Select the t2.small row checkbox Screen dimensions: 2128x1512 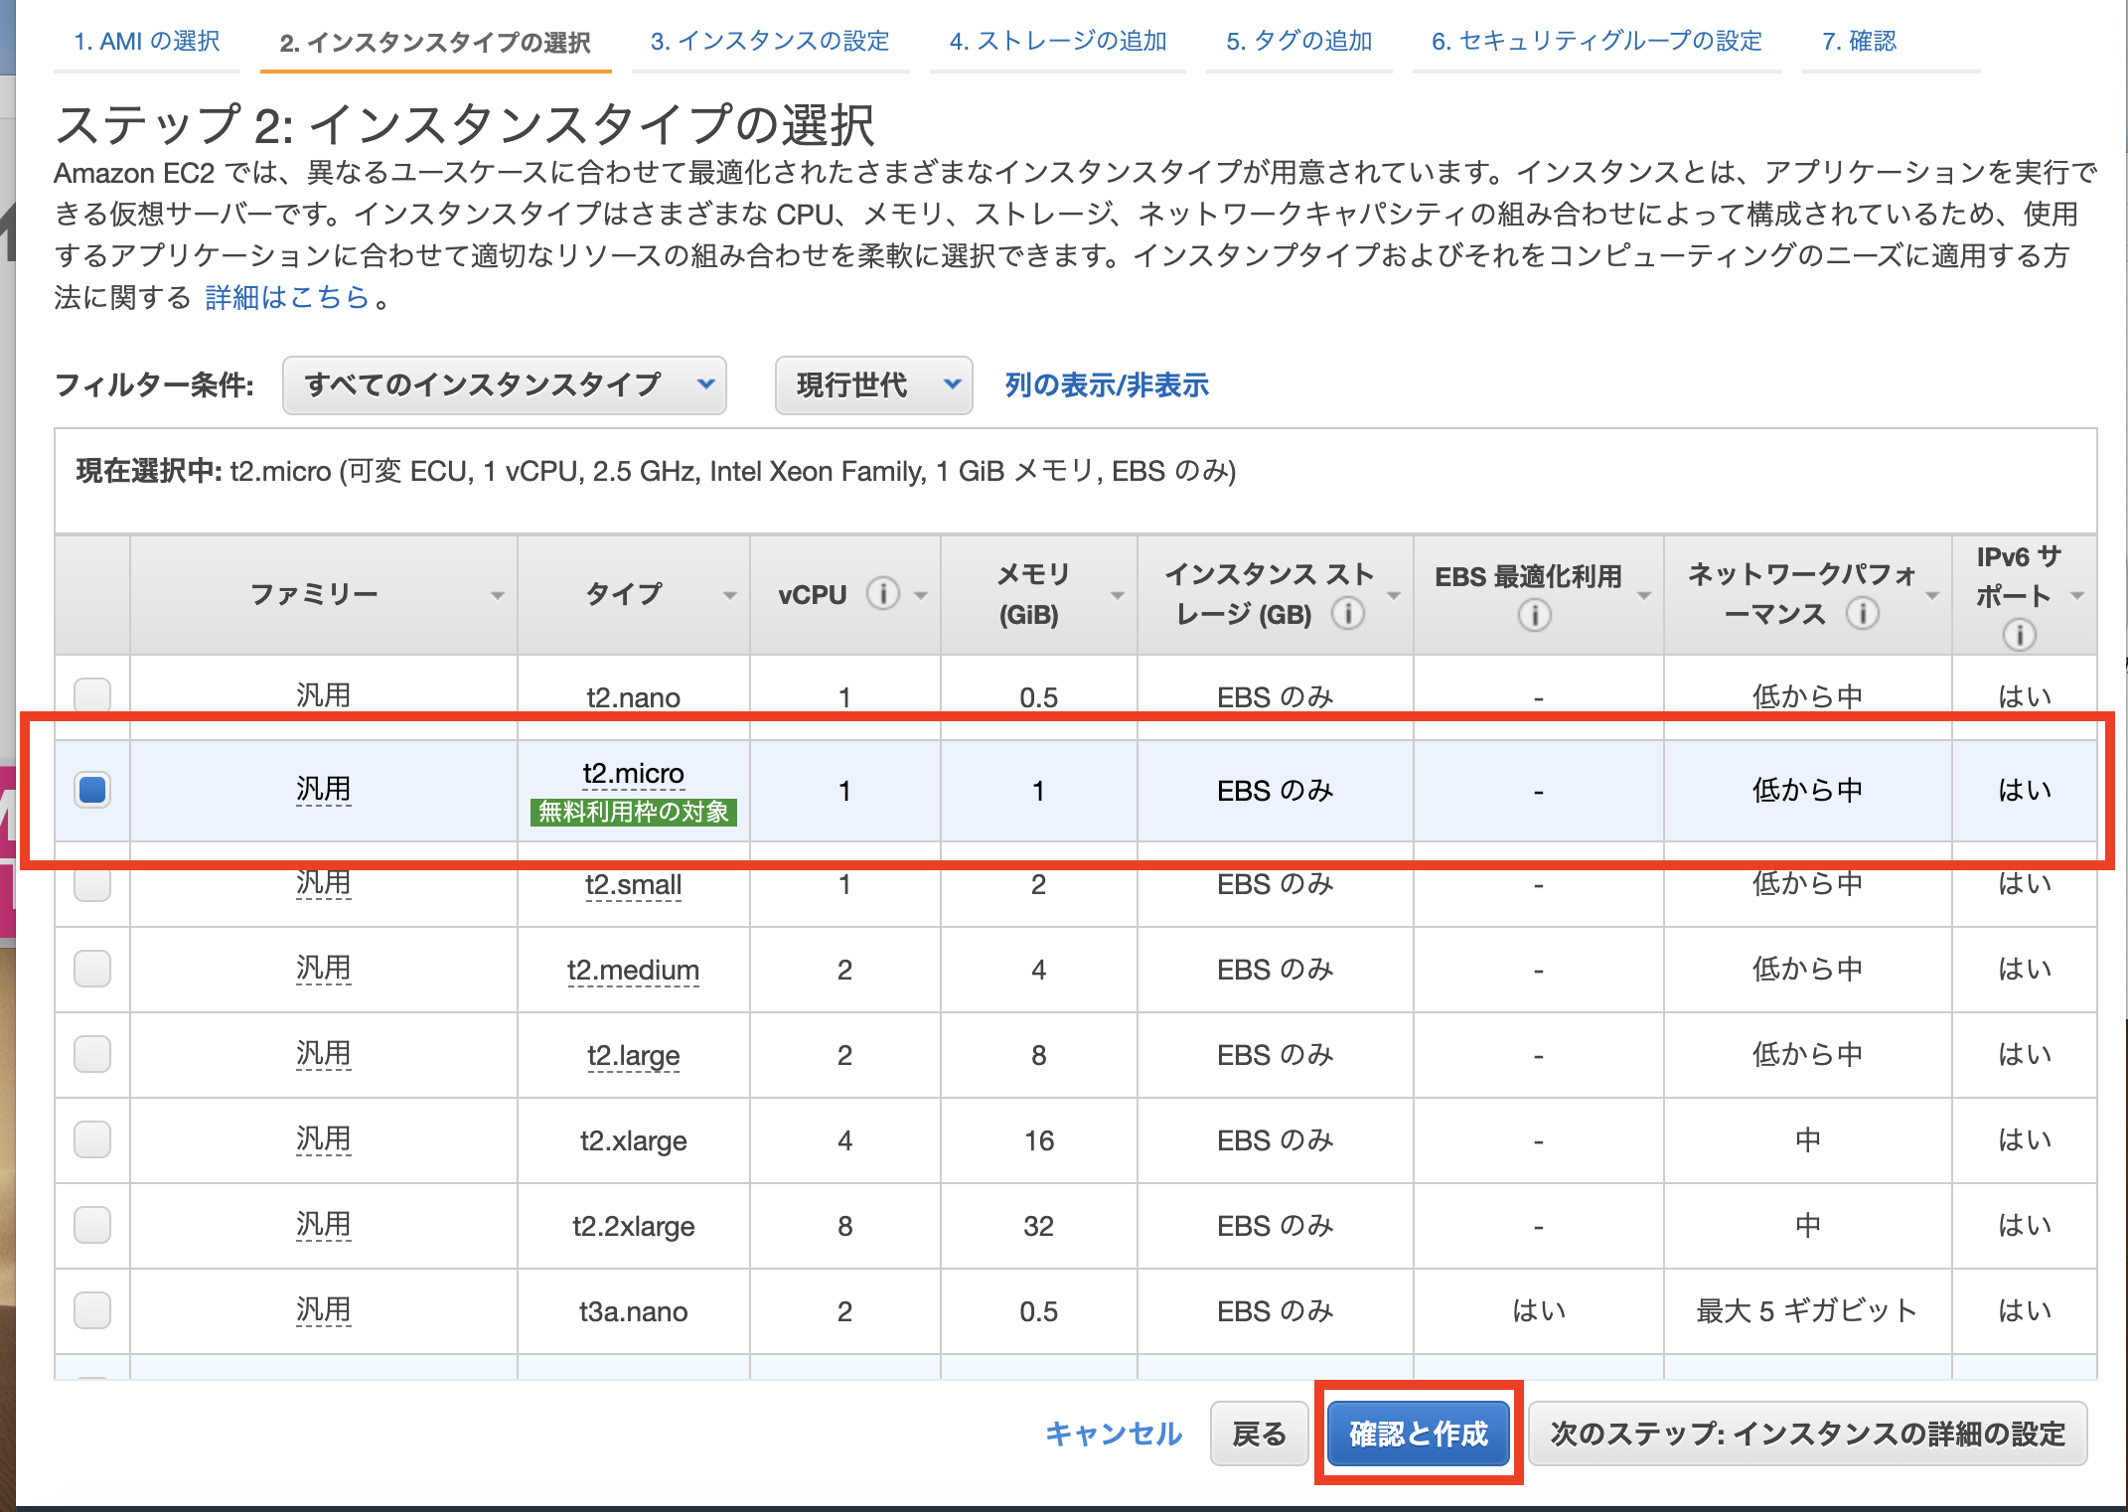92,883
